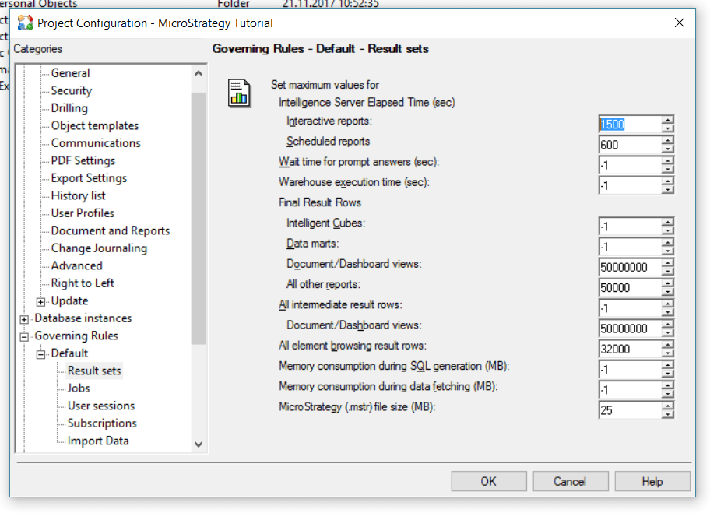Click the OK button
This screenshot has width=710, height=520.
488,481
